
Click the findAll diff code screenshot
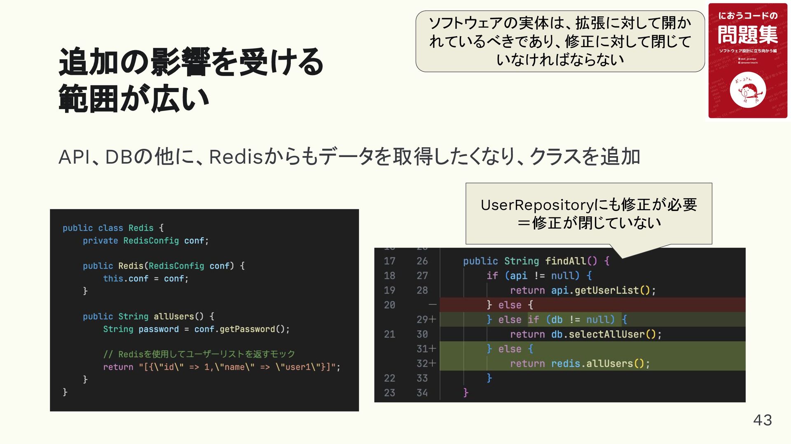[x=559, y=325]
